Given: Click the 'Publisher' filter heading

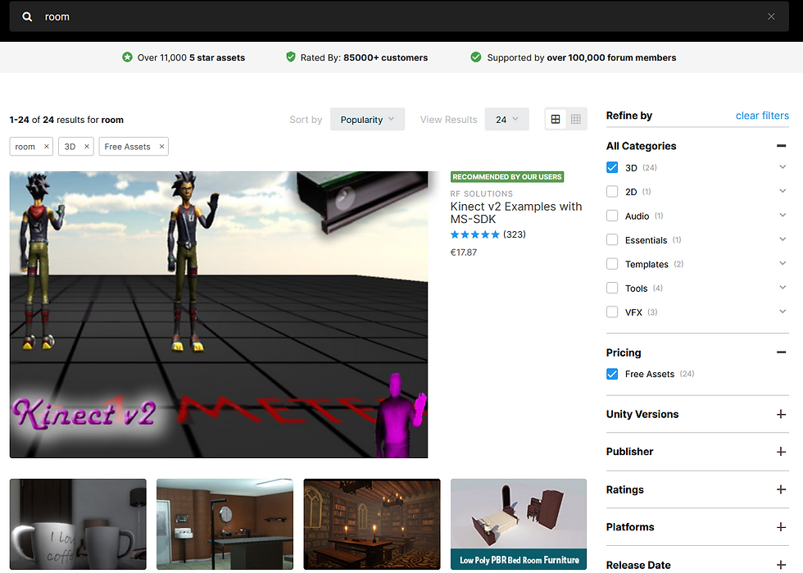Looking at the screenshot, I should point(630,452).
